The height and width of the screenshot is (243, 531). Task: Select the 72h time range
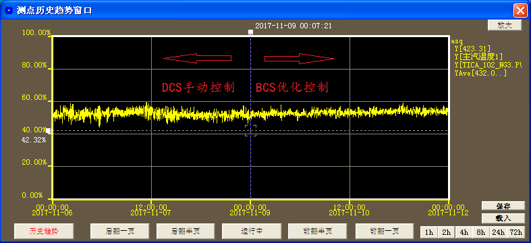[515, 232]
